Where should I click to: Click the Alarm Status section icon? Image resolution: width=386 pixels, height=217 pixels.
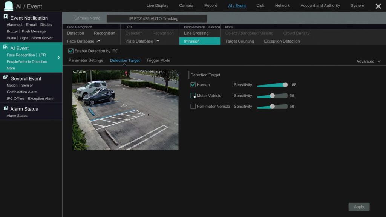click(x=5, y=107)
